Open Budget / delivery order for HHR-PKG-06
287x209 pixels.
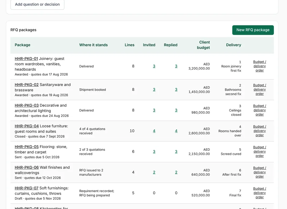pos(260,172)
